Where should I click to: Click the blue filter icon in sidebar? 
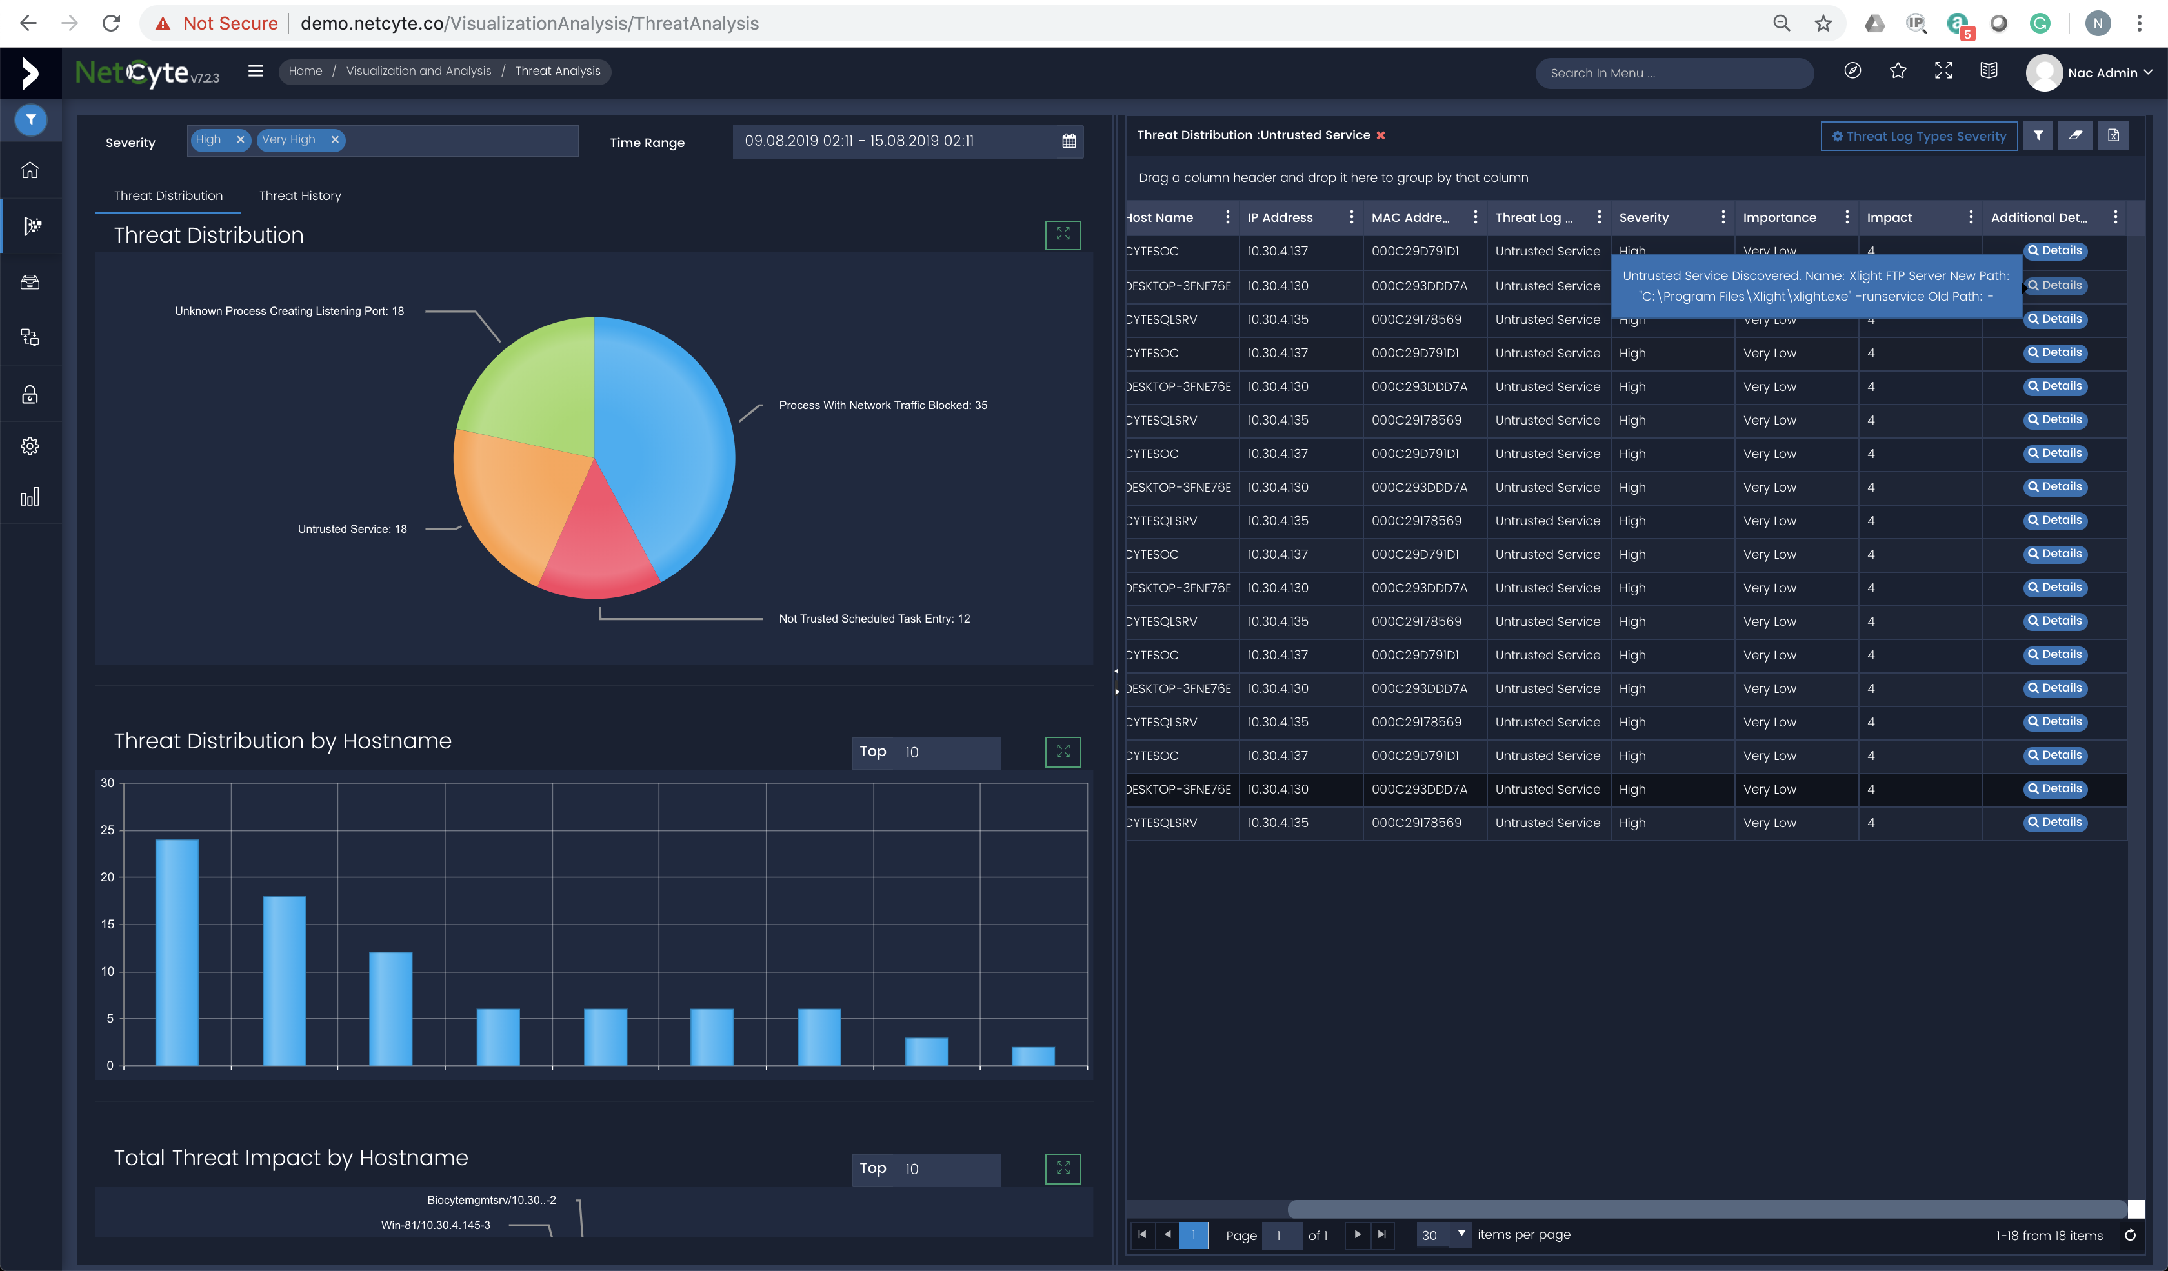(30, 119)
